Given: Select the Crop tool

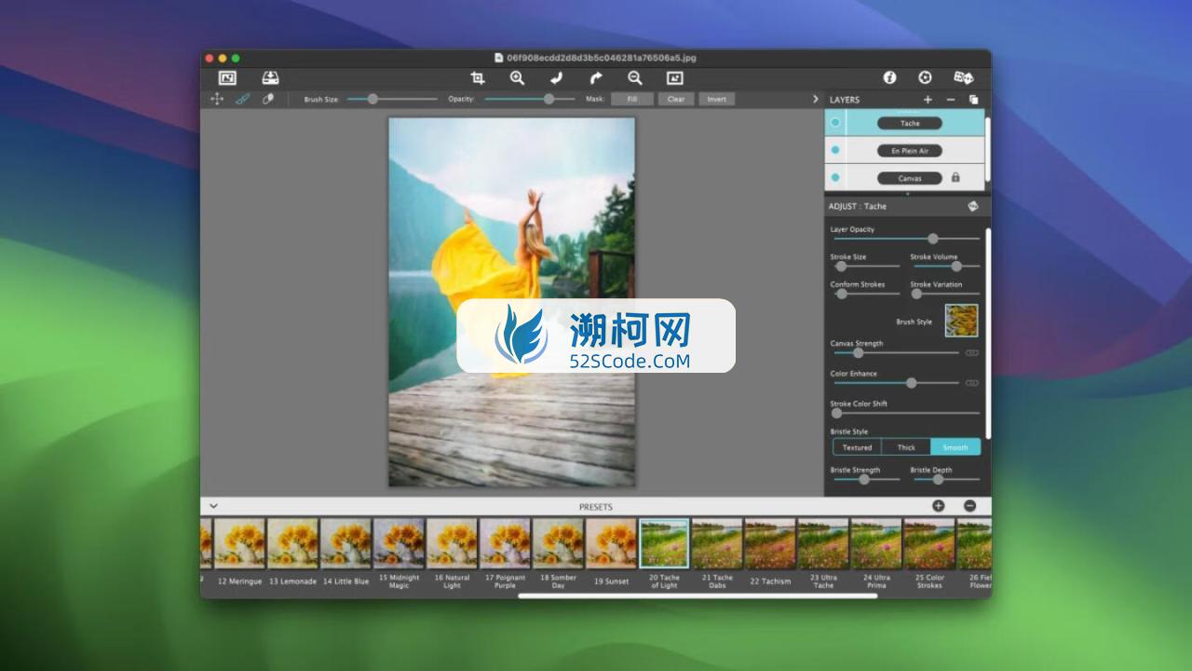Looking at the screenshot, I should tap(478, 78).
